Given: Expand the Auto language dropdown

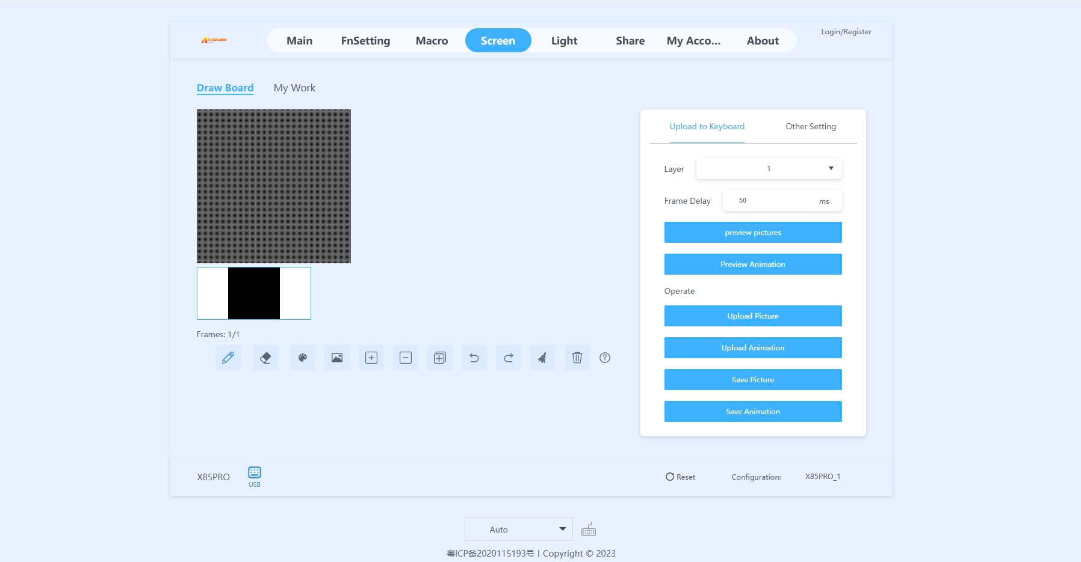Looking at the screenshot, I should pyautogui.click(x=518, y=529).
